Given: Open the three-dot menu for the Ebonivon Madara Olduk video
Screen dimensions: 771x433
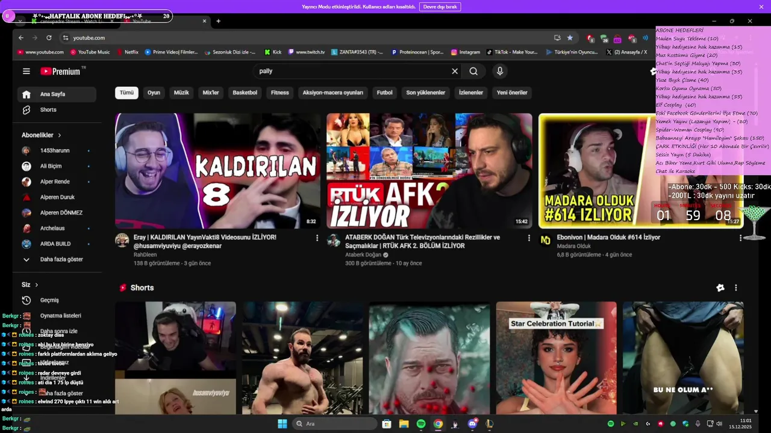Looking at the screenshot, I should (740, 238).
